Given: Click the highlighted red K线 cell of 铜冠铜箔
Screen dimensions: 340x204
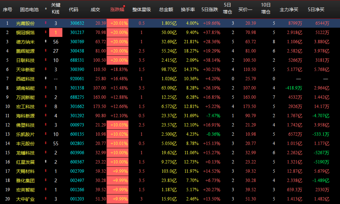Looking at the screenshot, I should 56,32.
